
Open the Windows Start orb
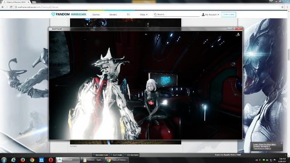[4, 160]
